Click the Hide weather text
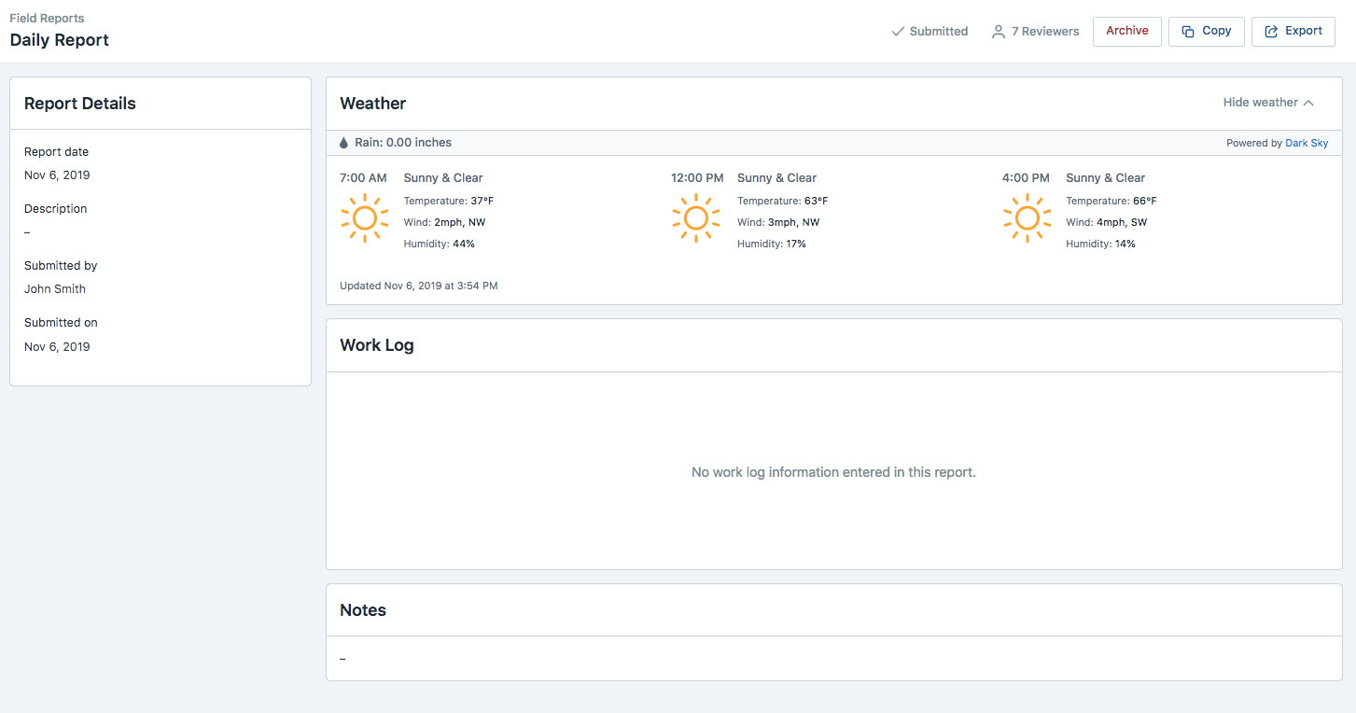1356x713 pixels. (x=1260, y=103)
